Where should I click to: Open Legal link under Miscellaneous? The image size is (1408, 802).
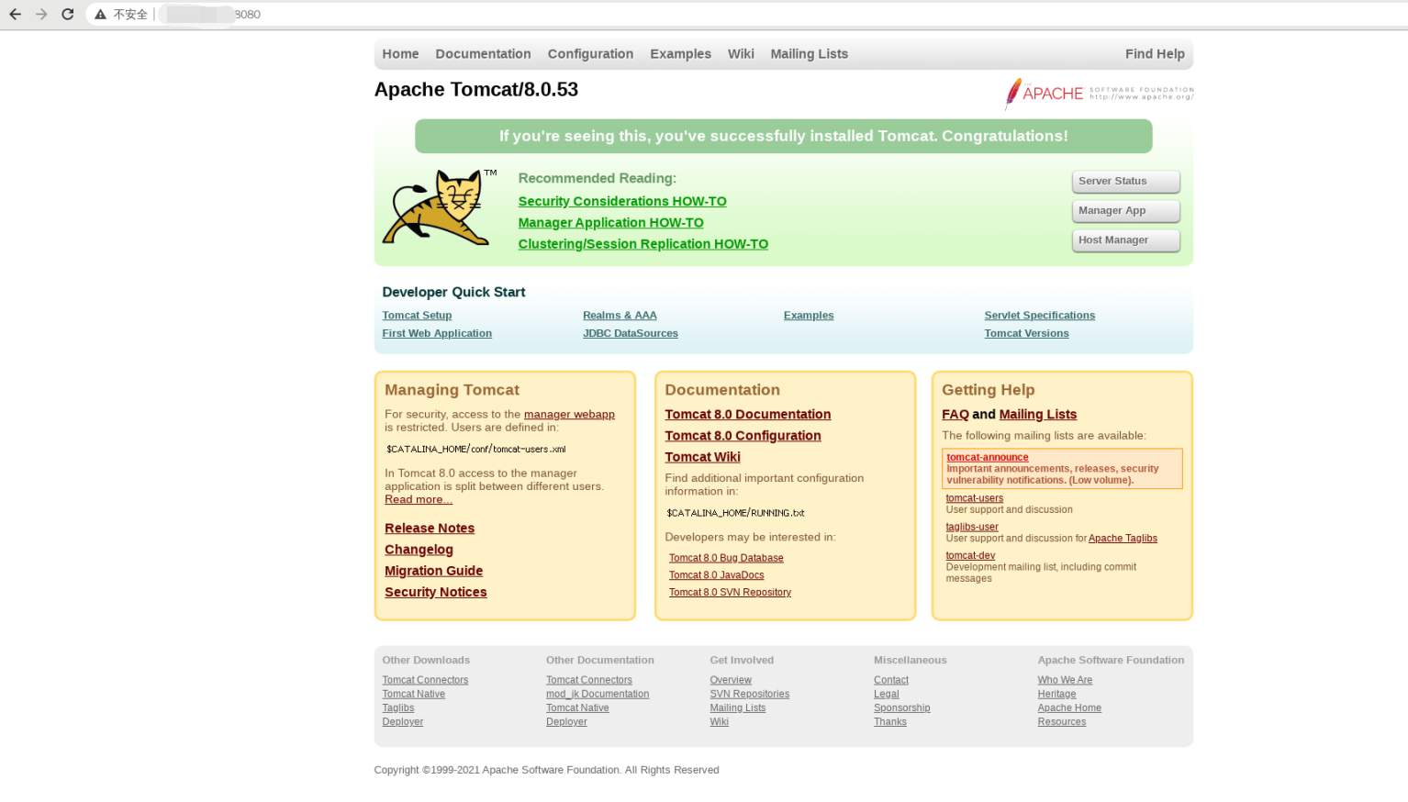click(x=887, y=694)
